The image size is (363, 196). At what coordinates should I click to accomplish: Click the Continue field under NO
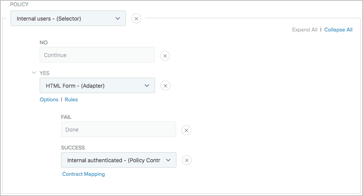(97, 55)
